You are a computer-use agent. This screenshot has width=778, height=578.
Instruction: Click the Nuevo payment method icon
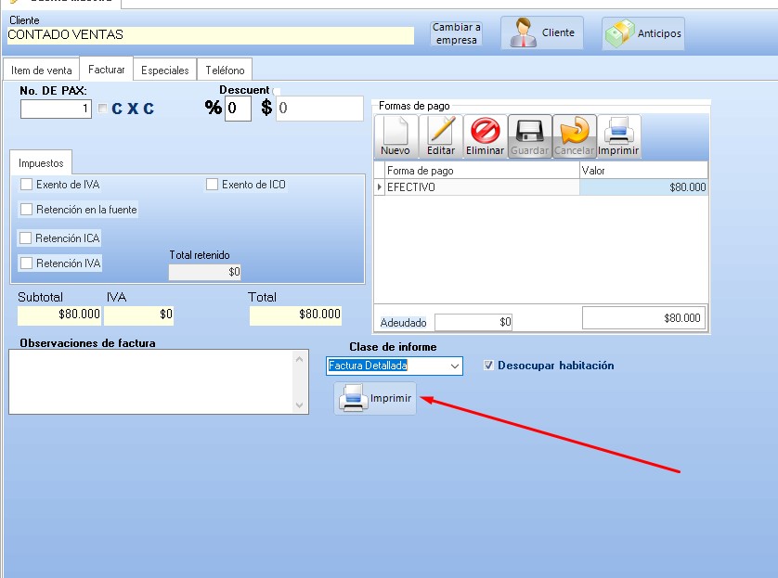click(395, 136)
